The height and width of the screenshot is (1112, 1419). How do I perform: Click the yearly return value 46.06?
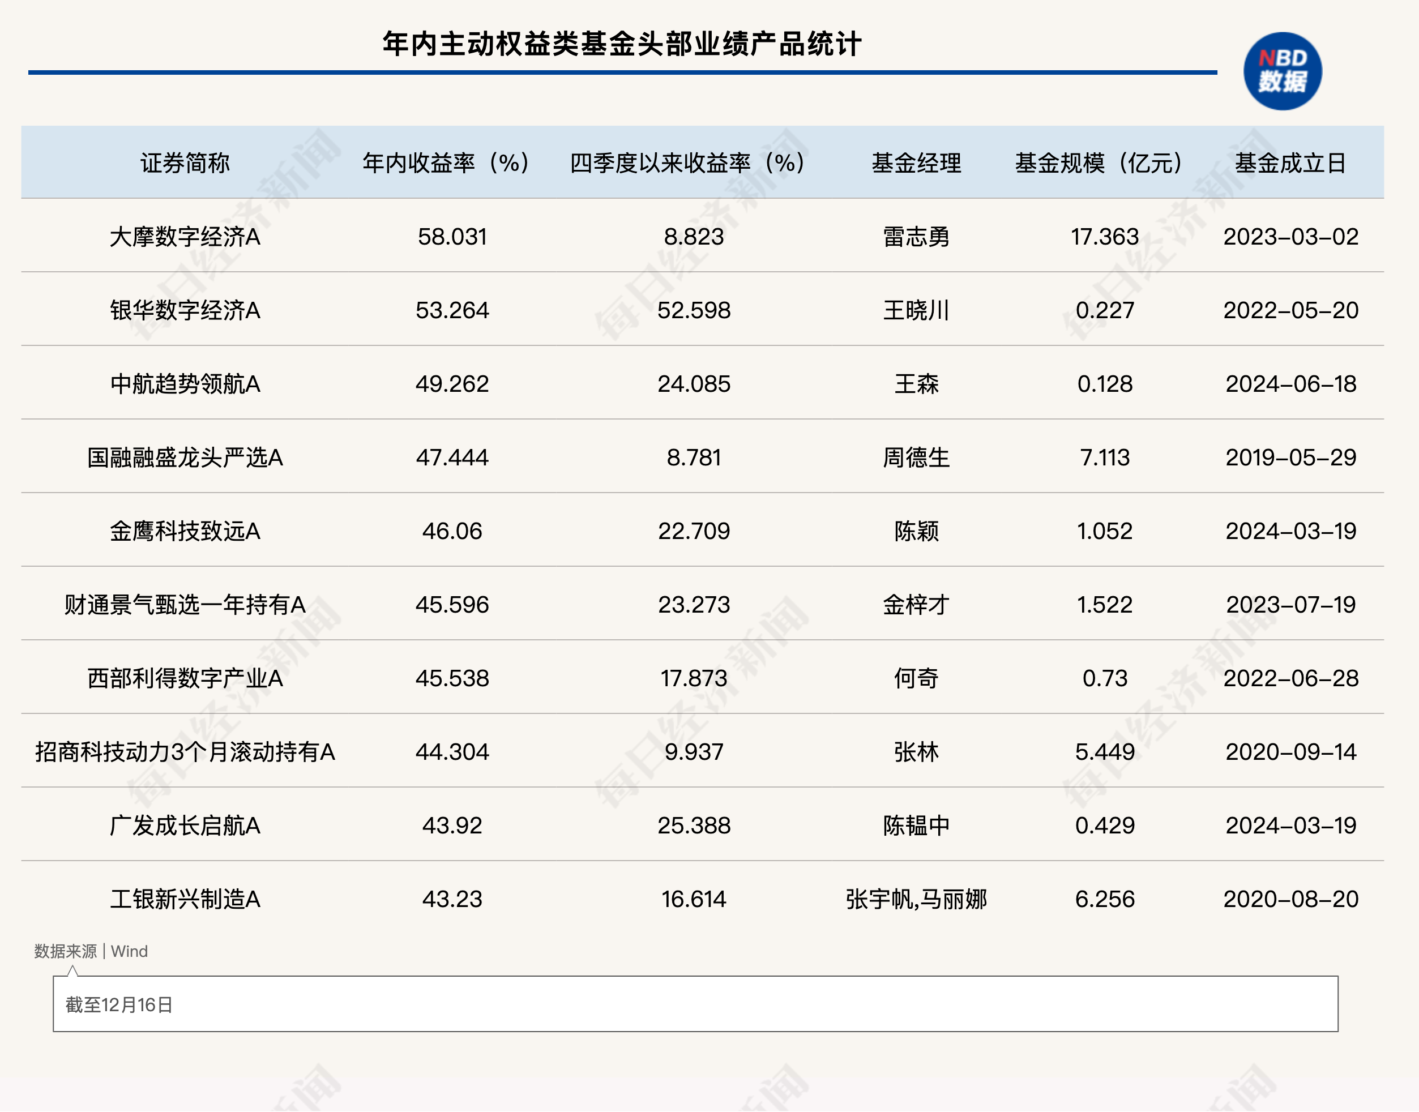[452, 531]
